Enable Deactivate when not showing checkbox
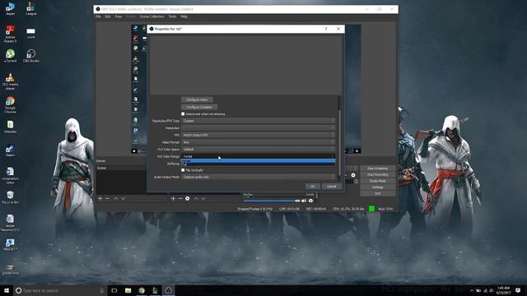Image resolution: width=527 pixels, height=296 pixels. coord(183,114)
